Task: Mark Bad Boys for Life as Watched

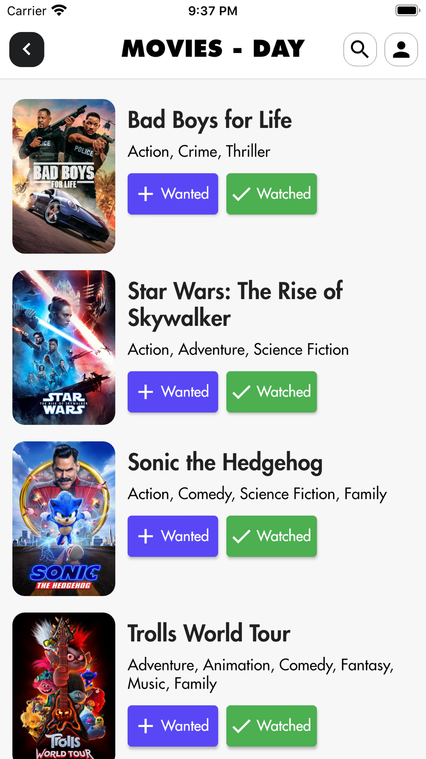Action: (x=271, y=194)
